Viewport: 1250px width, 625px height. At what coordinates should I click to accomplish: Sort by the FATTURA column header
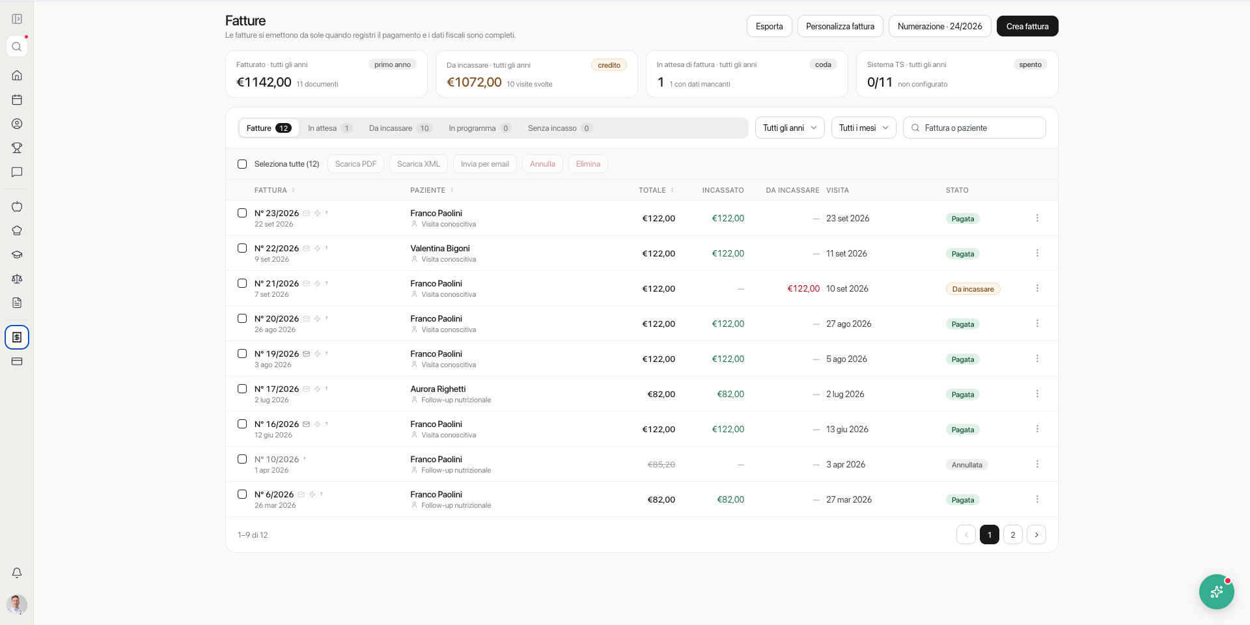click(x=275, y=190)
